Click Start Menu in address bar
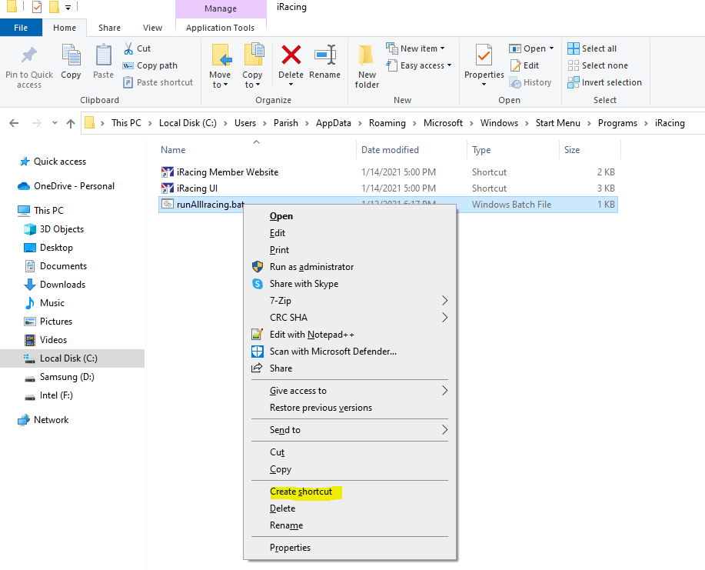This screenshot has height=570, width=705. (x=557, y=123)
